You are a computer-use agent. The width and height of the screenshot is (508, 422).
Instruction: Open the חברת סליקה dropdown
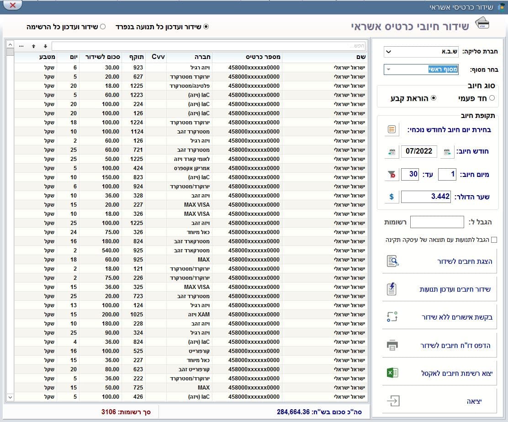(x=420, y=52)
